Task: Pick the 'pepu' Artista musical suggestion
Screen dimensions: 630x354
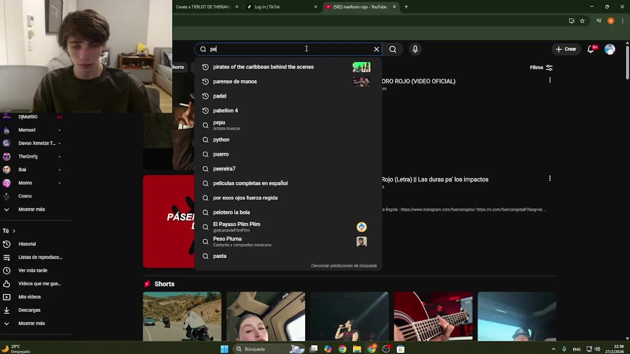Action: click(288, 125)
